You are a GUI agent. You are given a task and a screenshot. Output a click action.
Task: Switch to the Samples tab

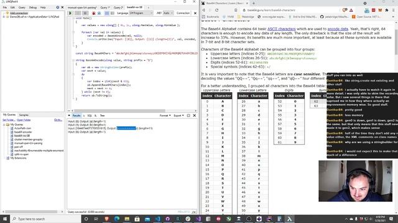pyautogui.click(x=24, y=115)
